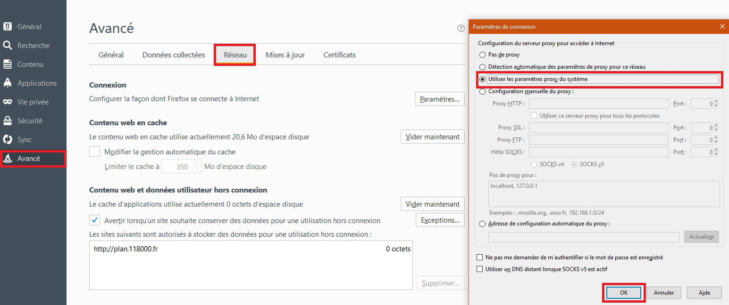Open the Aide button in dialog

point(704,292)
